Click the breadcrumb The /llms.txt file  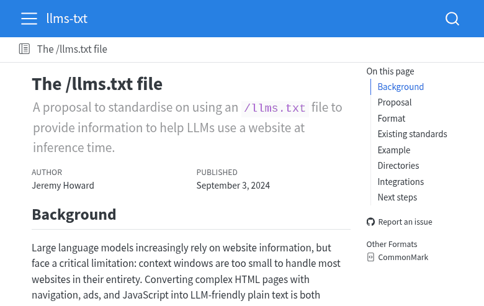click(72, 49)
